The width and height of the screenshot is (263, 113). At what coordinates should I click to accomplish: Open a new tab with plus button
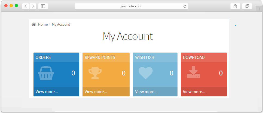click(259, 9)
